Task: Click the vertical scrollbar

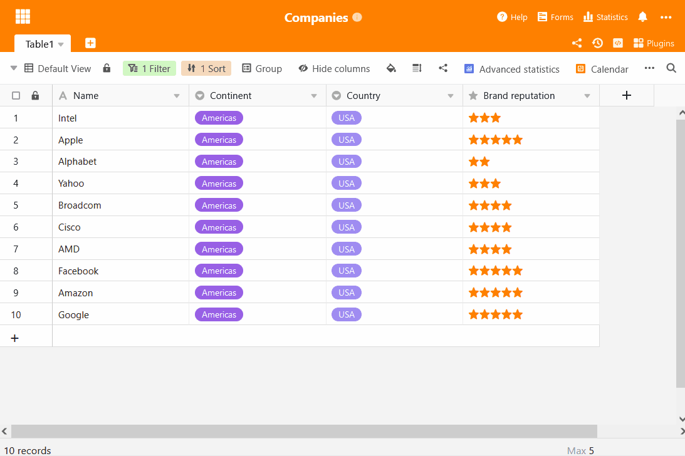Action: [x=681, y=253]
